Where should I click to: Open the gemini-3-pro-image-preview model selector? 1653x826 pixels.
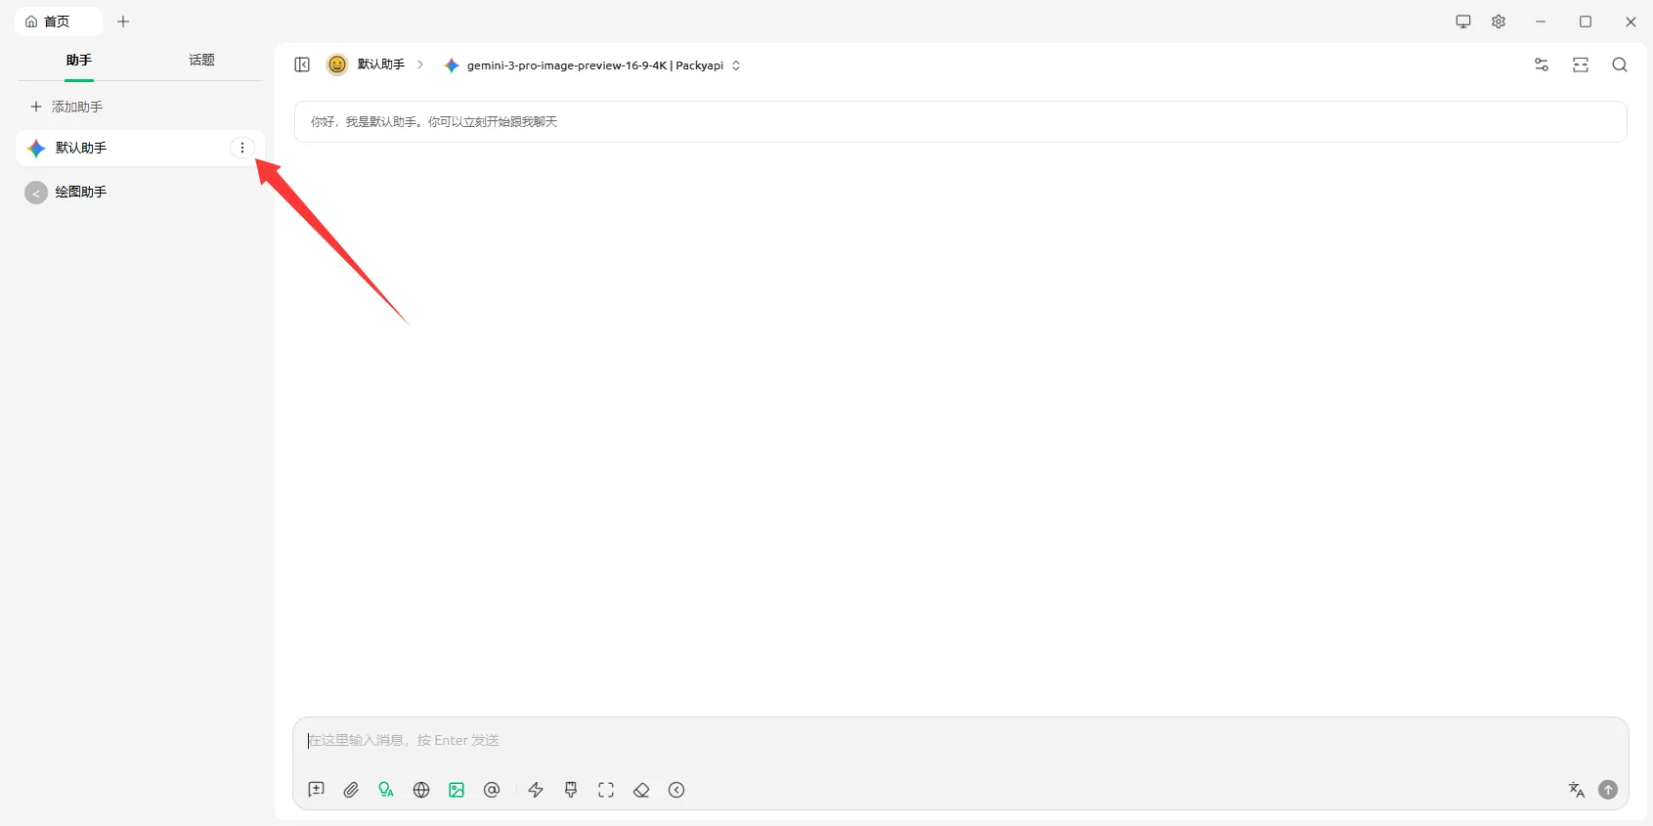pos(592,65)
